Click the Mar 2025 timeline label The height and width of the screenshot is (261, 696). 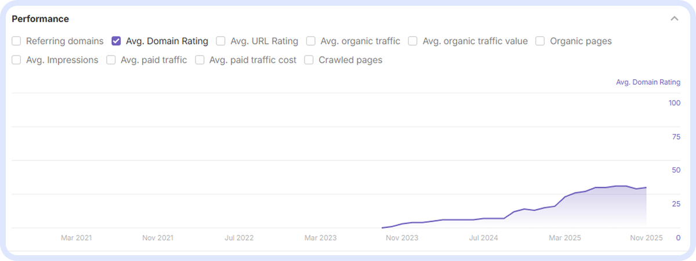(565, 238)
